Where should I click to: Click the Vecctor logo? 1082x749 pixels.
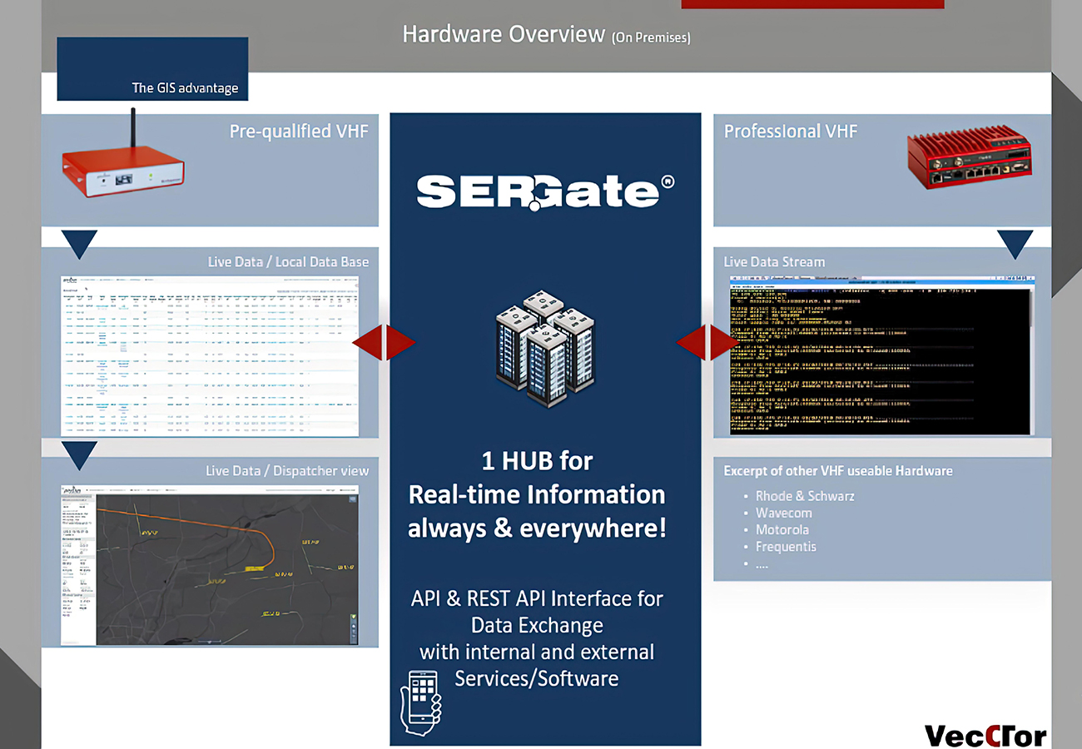click(985, 735)
